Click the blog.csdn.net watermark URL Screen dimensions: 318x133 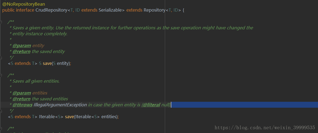pos(265,128)
